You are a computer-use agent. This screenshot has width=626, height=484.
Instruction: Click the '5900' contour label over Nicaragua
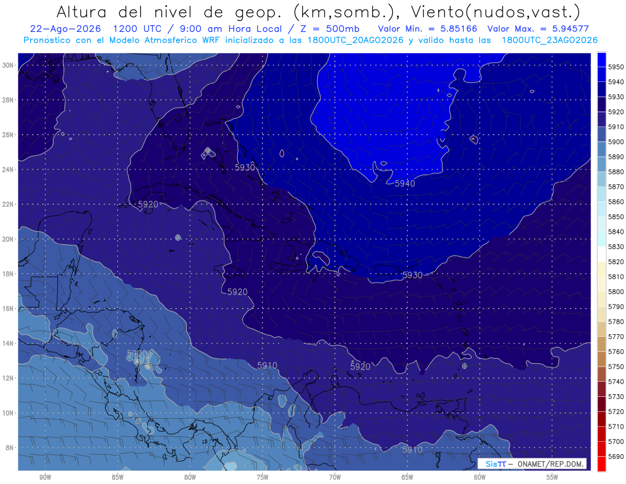[x=137, y=353]
